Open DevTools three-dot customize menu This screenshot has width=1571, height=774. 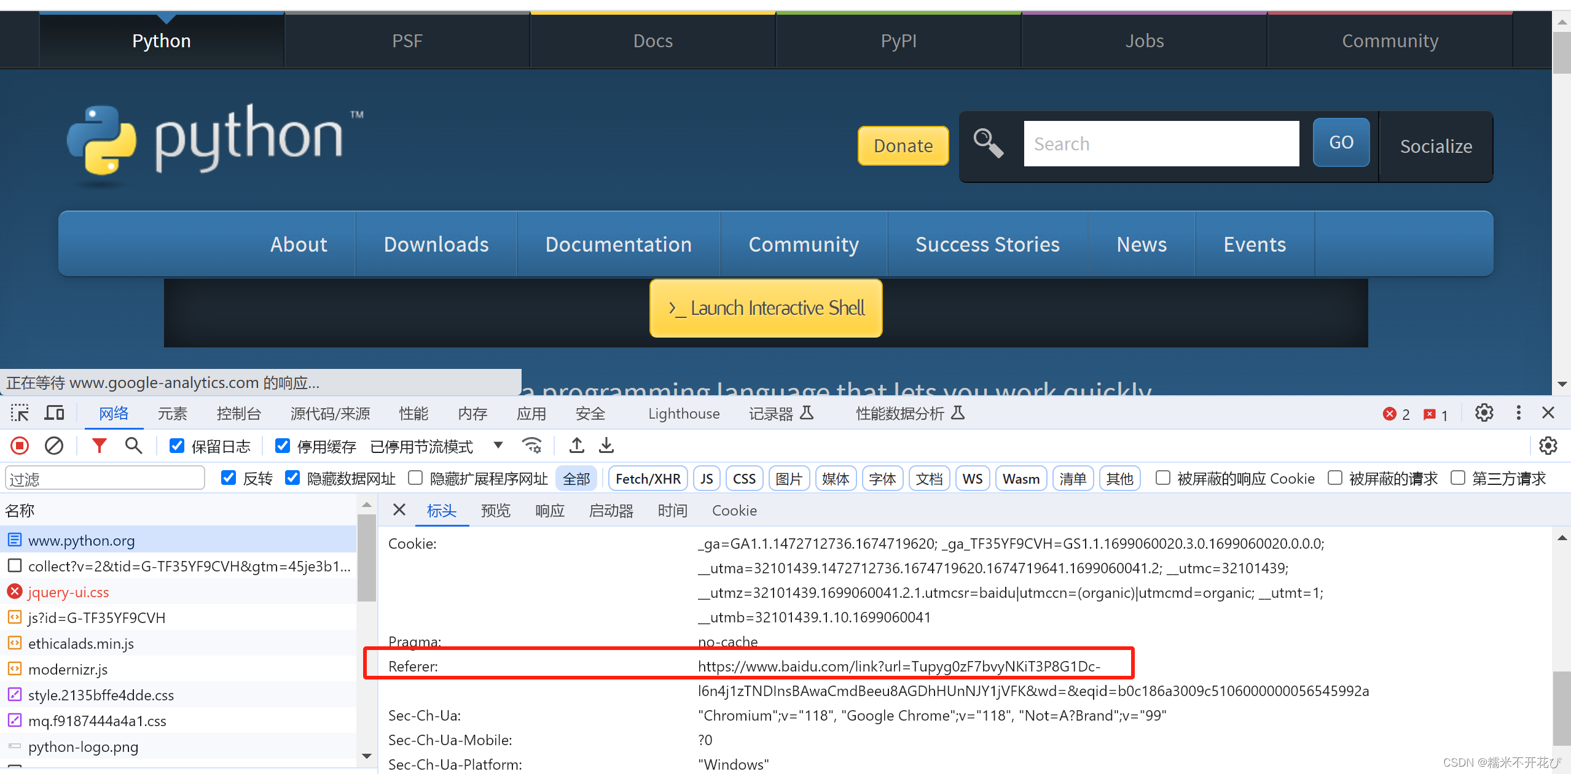pyautogui.click(x=1518, y=413)
